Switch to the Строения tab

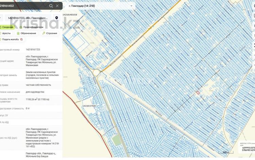(50, 33)
